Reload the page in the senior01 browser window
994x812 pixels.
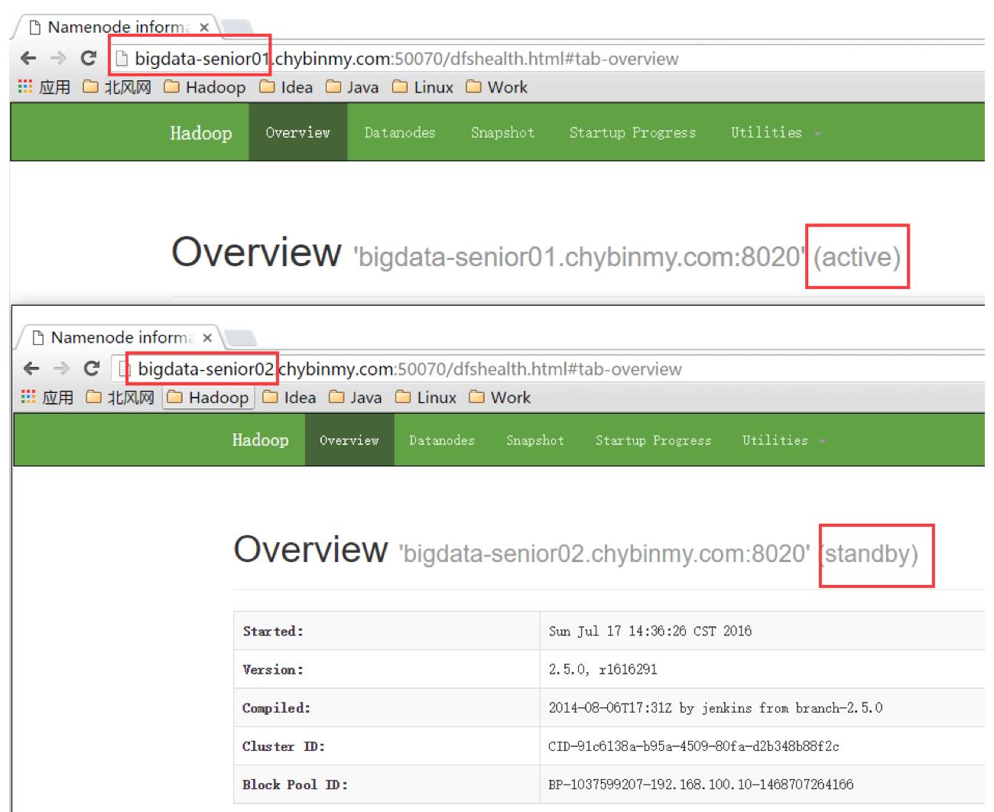[x=89, y=58]
